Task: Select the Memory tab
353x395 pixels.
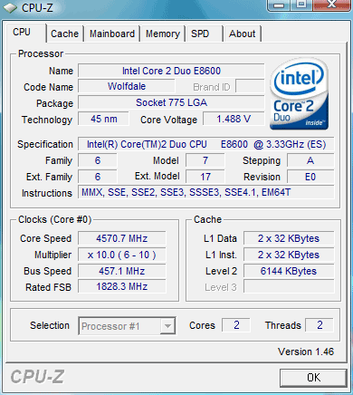Action: point(163,34)
